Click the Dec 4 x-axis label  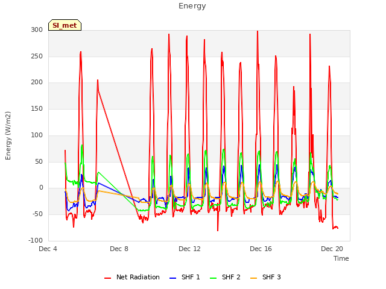[x=48, y=249]
